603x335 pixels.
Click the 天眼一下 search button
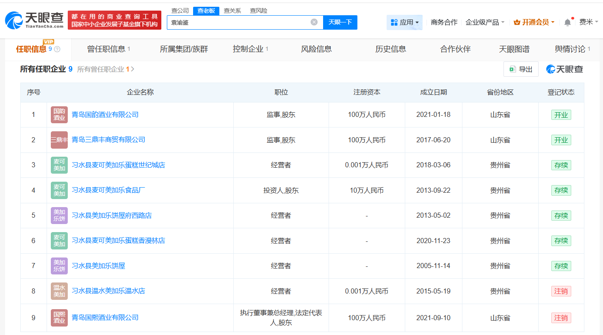click(340, 22)
